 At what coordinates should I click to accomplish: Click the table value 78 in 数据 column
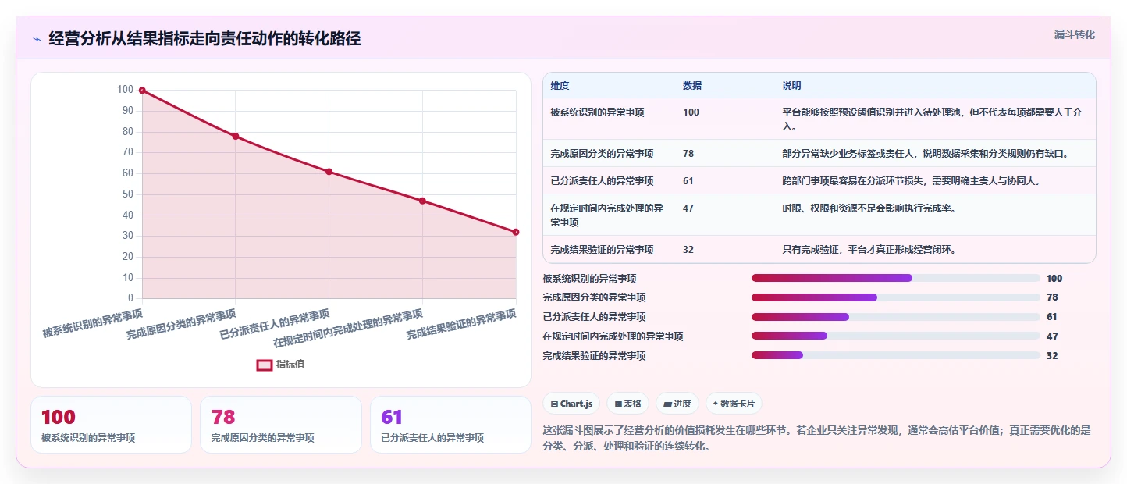(688, 154)
